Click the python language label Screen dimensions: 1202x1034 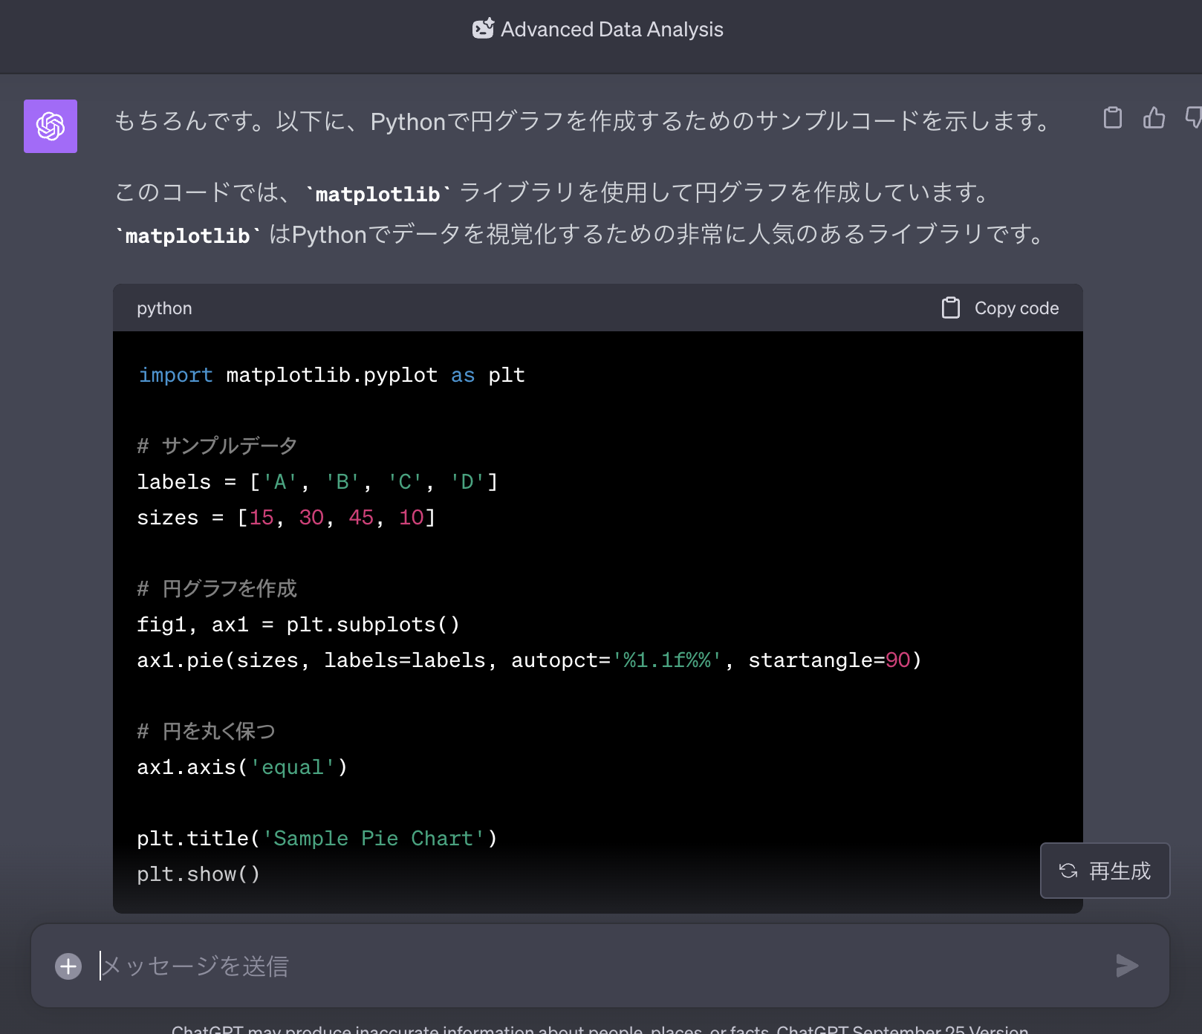click(x=164, y=308)
